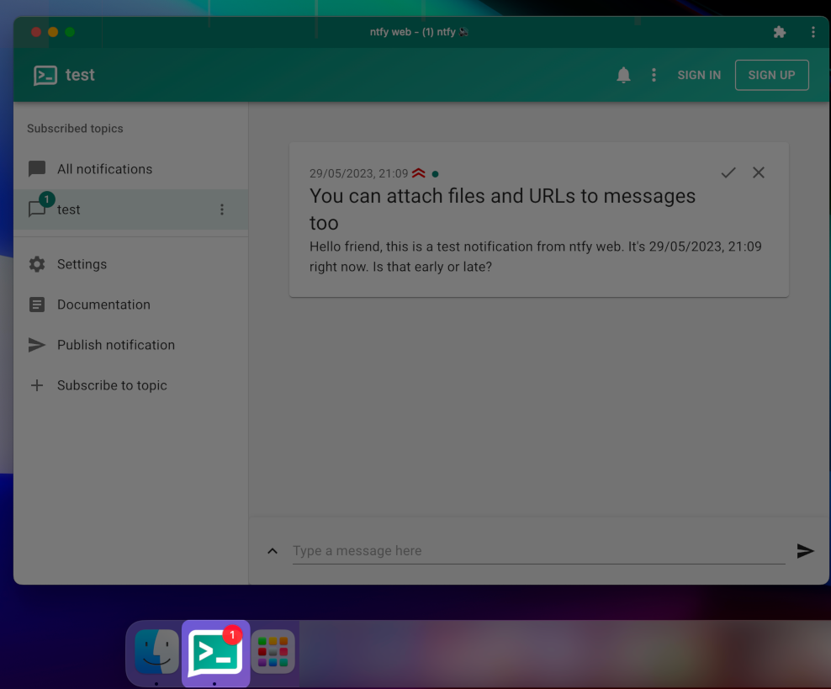
Task: Open All notifications view
Action: pos(104,169)
